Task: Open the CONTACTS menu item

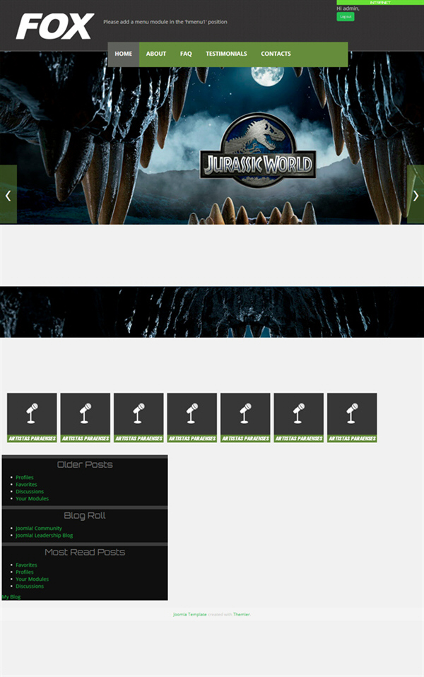Action: point(276,54)
